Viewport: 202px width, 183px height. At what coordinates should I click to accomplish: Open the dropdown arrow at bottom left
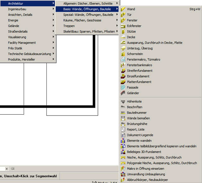[7, 169]
